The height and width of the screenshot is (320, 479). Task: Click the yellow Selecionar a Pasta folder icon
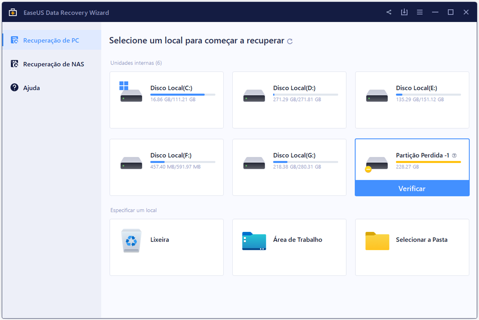[x=377, y=241]
